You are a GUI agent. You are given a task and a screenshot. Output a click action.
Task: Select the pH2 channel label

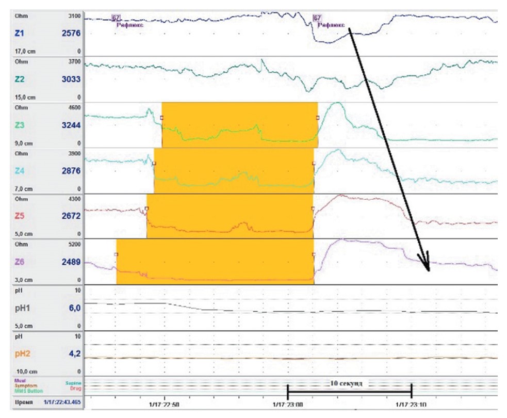pos(24,354)
